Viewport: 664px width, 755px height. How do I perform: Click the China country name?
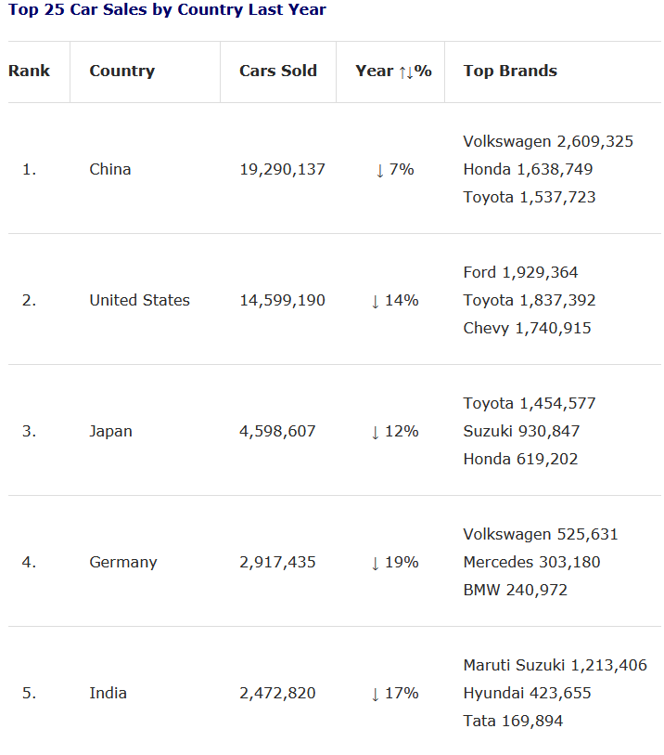coord(110,169)
